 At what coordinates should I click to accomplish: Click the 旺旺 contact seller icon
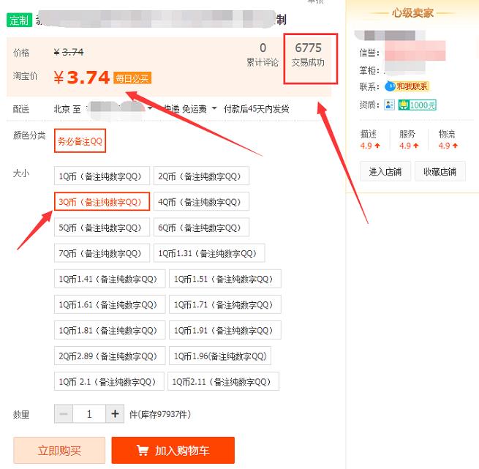[407, 86]
